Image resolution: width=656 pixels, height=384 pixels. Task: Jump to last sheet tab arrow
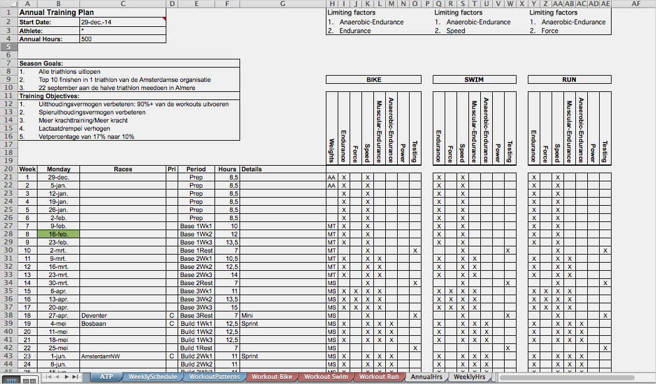pyautogui.click(x=75, y=377)
